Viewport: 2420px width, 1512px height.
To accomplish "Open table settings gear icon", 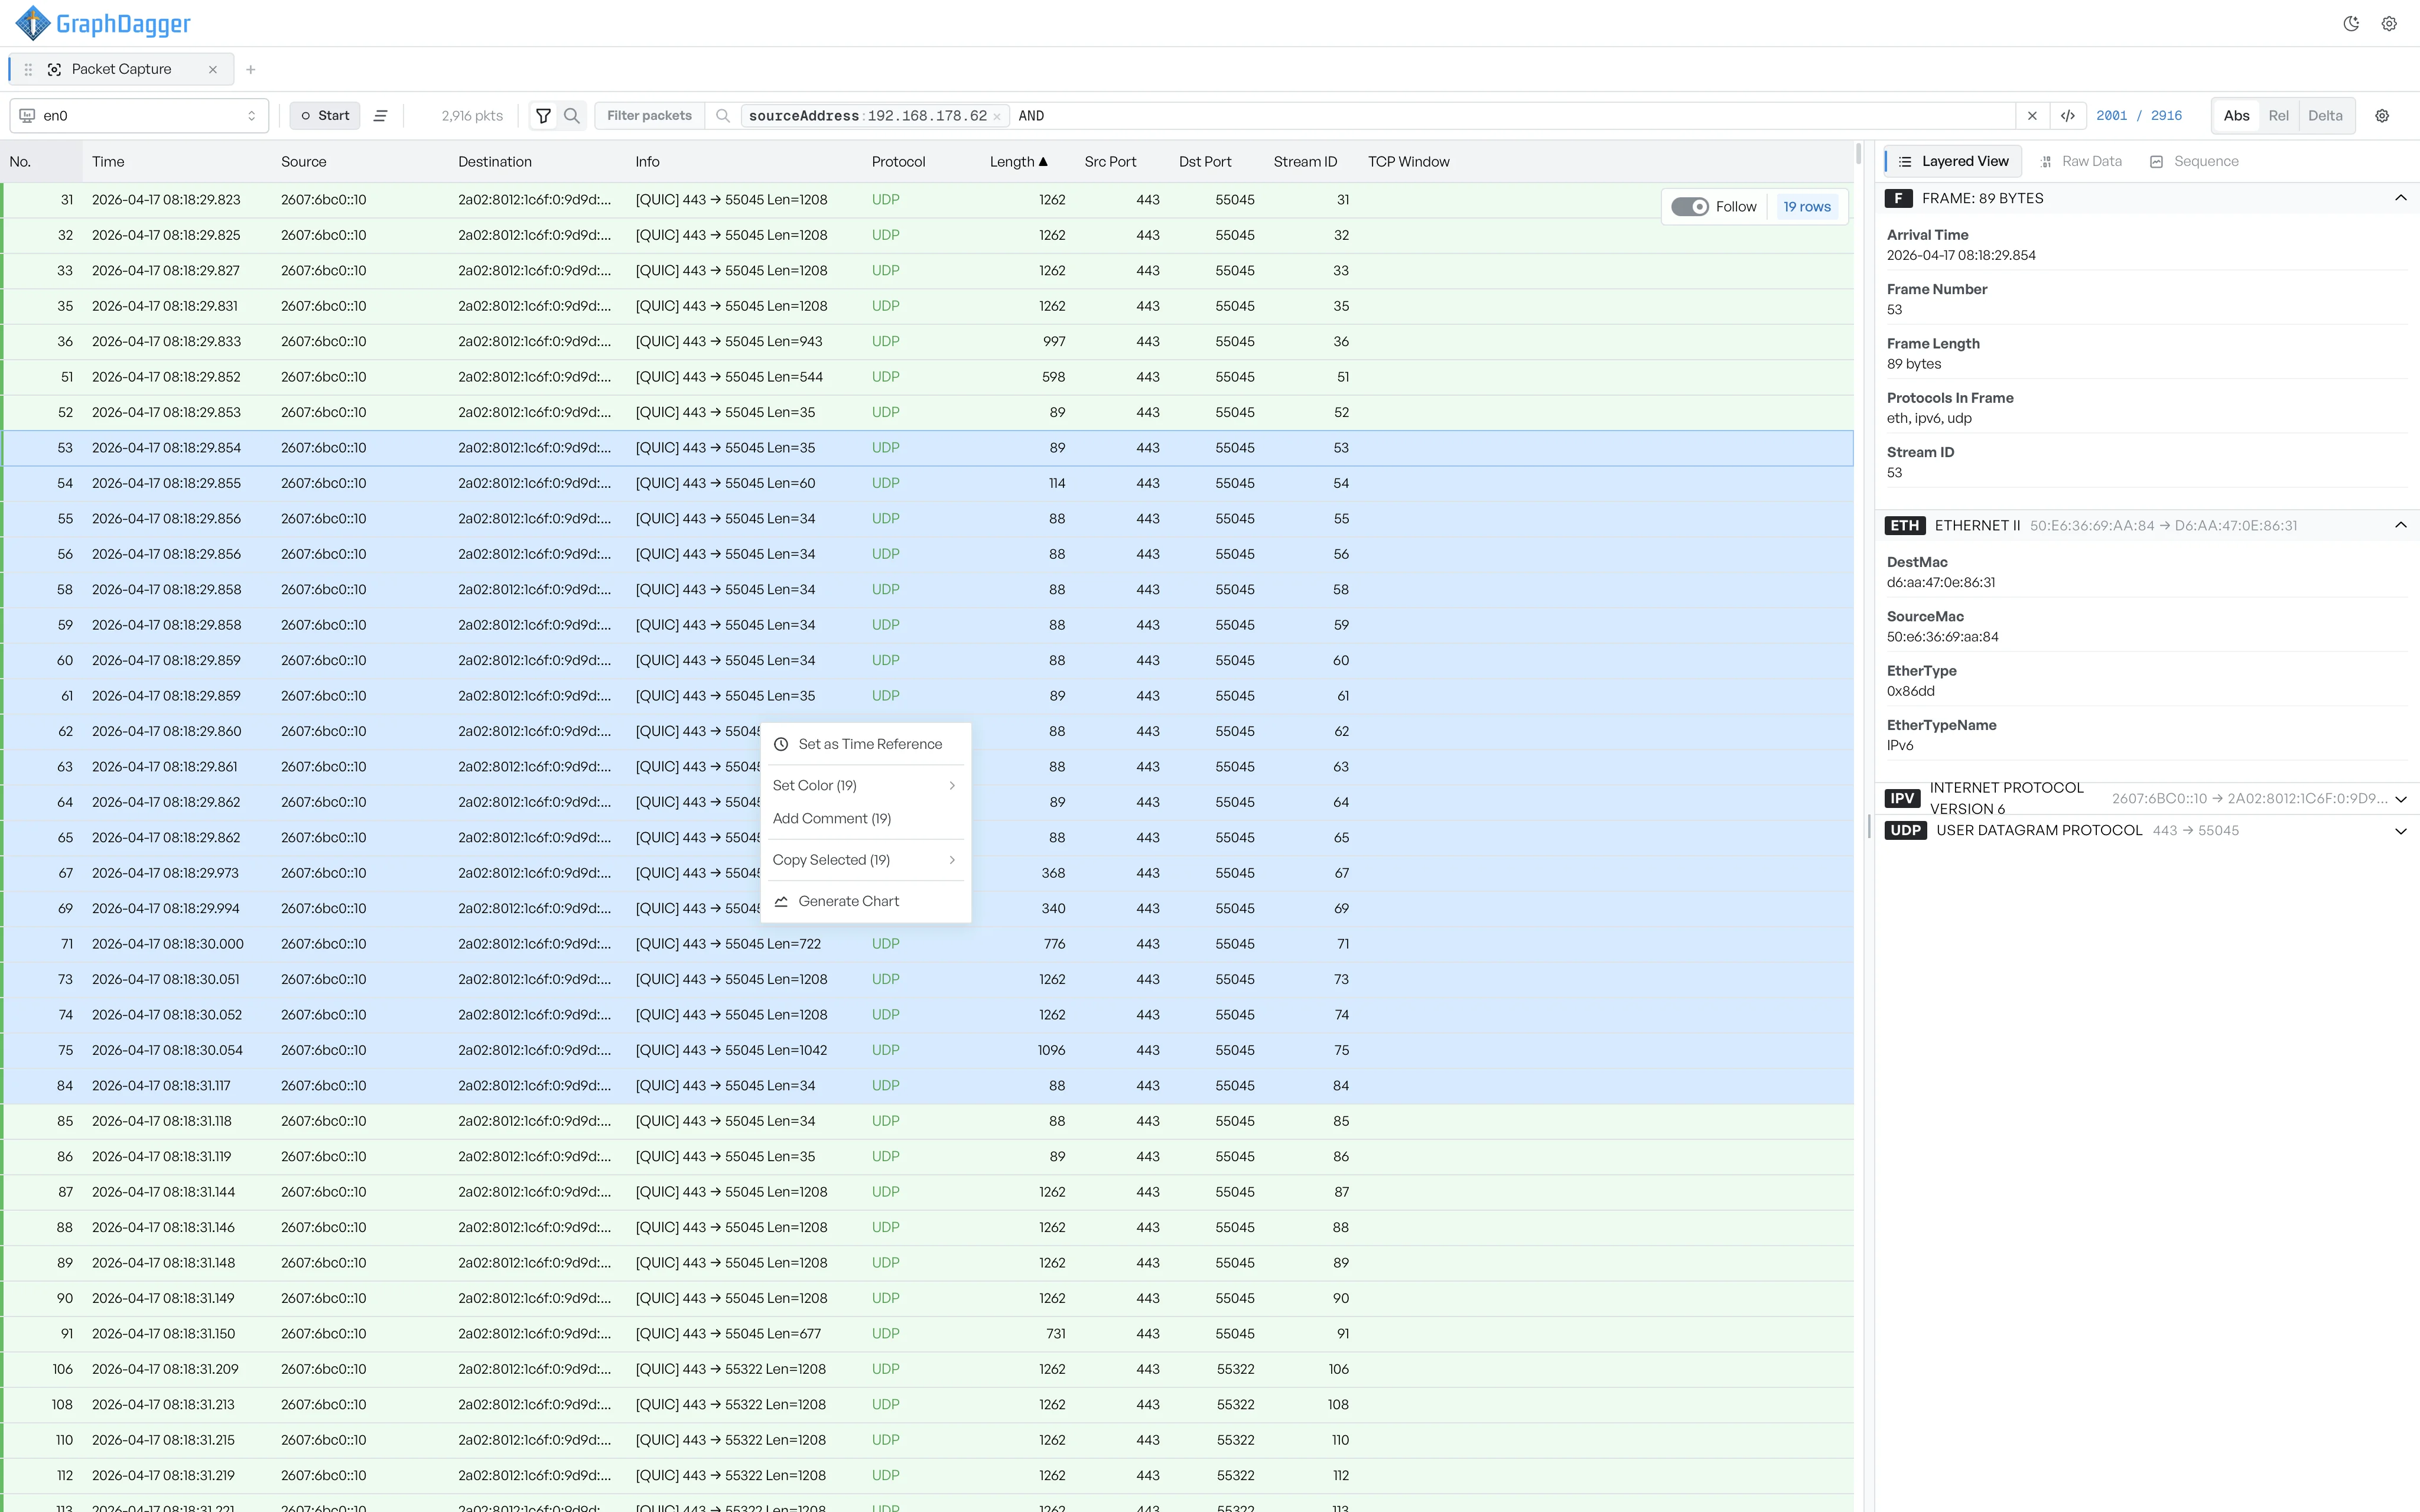I will (2382, 116).
